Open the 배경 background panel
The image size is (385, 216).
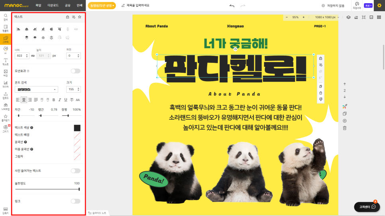(6, 73)
